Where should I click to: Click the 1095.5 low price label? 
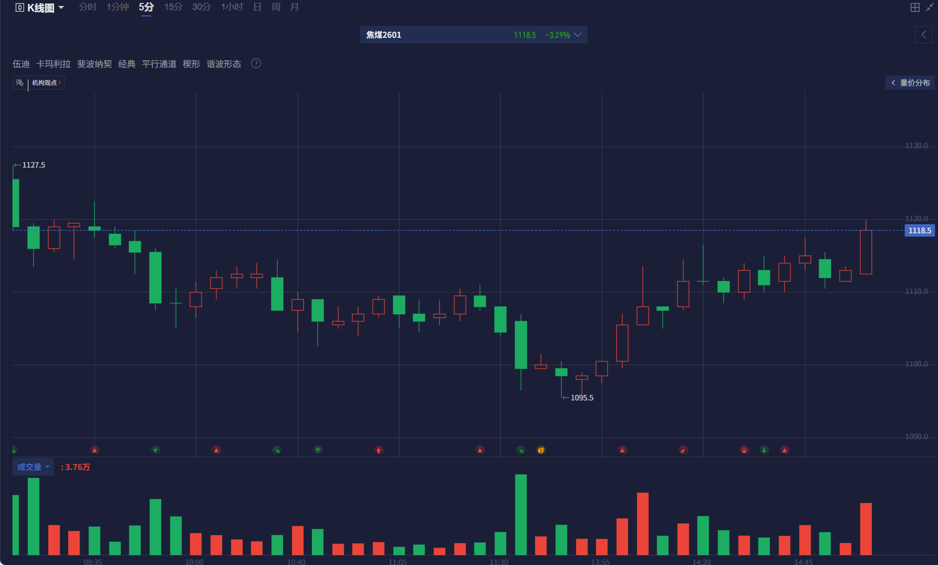[582, 398]
